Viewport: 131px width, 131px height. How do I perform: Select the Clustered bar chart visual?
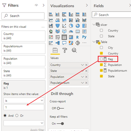(x=64, y=15)
